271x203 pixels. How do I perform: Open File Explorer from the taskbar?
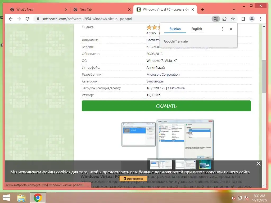[x=21, y=198]
